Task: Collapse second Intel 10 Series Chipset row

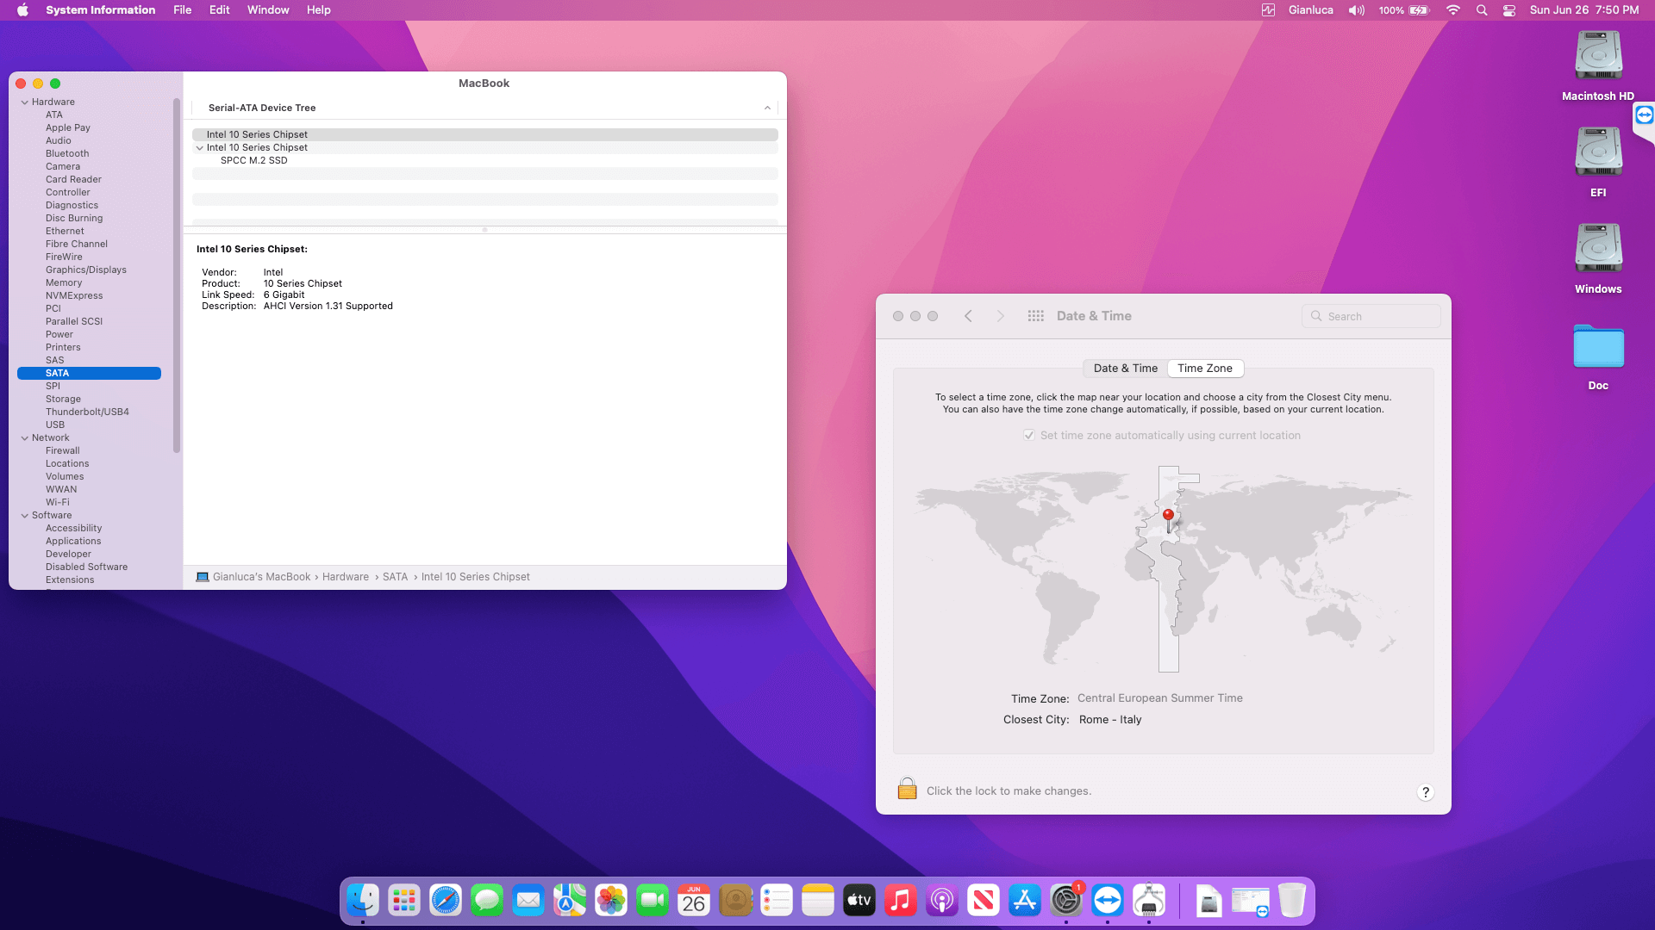Action: (200, 147)
